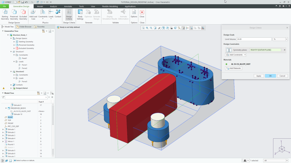Click the Apply button
The image size is (291, 163).
click(x=259, y=76)
